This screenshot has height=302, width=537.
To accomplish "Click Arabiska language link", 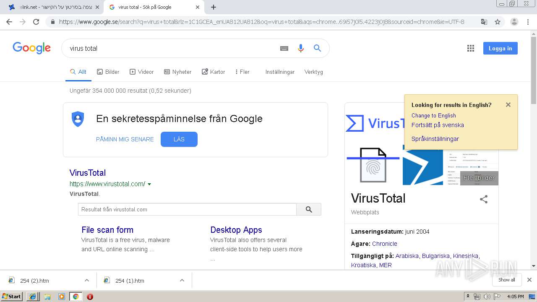I will [407, 256].
